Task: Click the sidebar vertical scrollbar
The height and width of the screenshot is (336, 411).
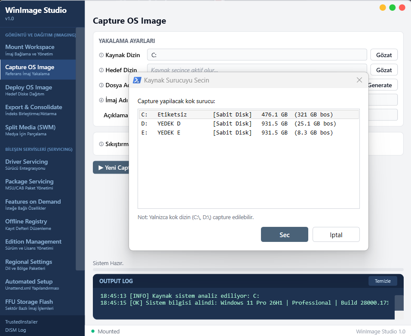Action: pyautogui.click(x=80, y=149)
